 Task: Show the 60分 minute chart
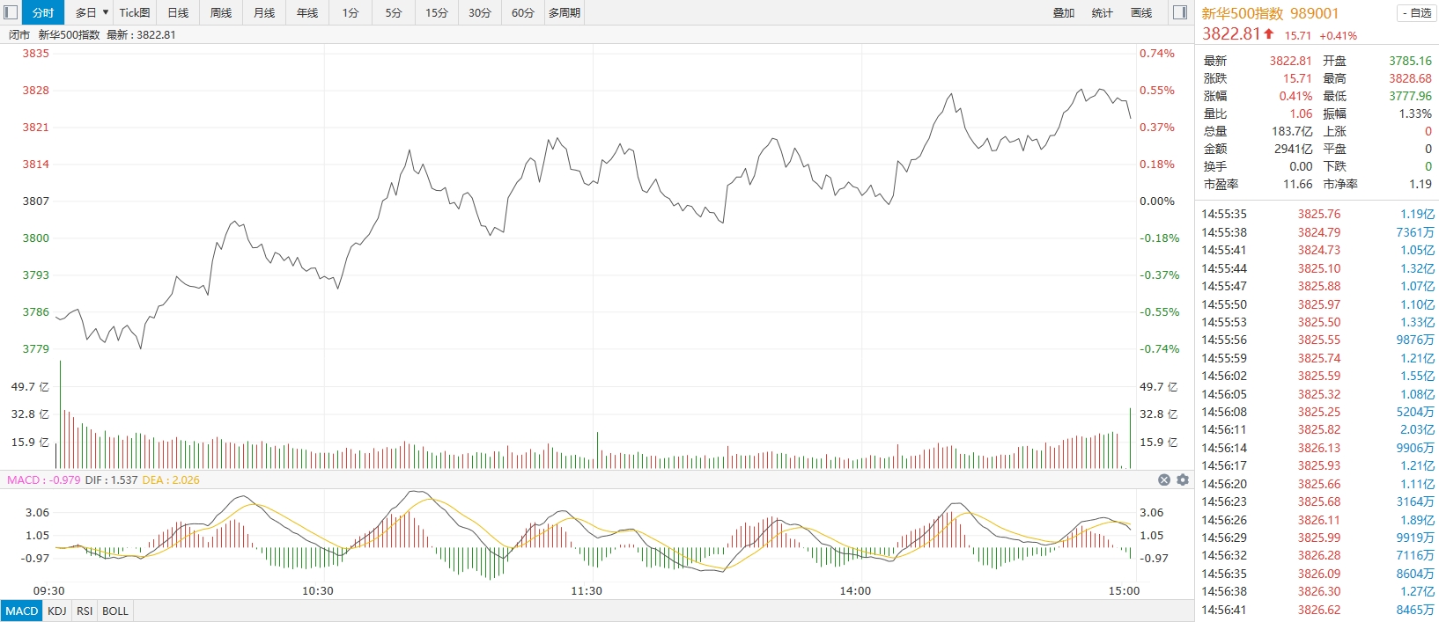[523, 12]
